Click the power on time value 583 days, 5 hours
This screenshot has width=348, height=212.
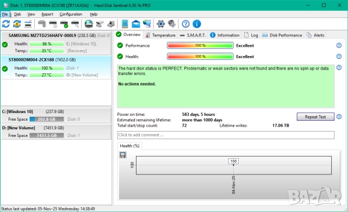click(x=198, y=114)
